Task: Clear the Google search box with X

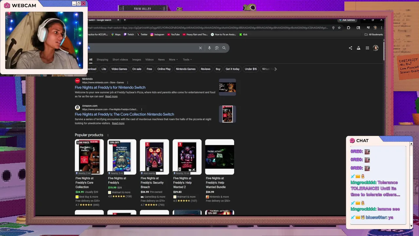Action: pyautogui.click(x=200, y=48)
